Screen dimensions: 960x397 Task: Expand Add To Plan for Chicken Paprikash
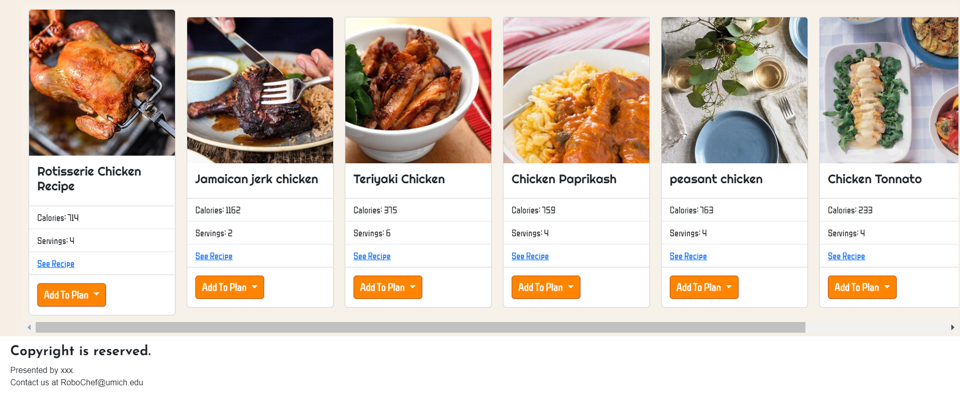(x=546, y=287)
